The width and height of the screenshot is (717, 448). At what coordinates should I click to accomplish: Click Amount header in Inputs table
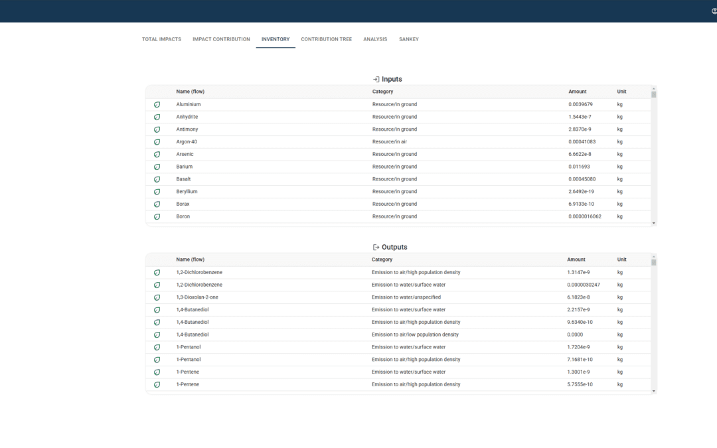(x=578, y=92)
